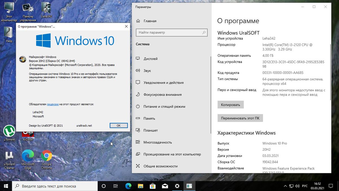Click the product code 00331-10000-00001-AA685
The width and height of the screenshot is (339, 191).
coord(283,73)
